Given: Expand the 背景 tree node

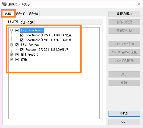Looking at the screenshot, I should pyautogui.click(x=11, y=59).
